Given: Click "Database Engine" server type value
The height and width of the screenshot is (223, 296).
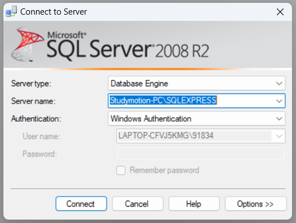Looking at the screenshot, I should [x=139, y=83].
